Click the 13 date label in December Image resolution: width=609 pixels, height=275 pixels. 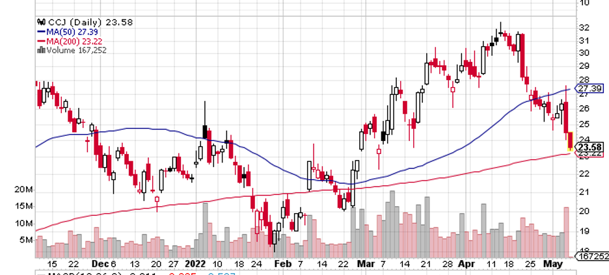(135, 264)
